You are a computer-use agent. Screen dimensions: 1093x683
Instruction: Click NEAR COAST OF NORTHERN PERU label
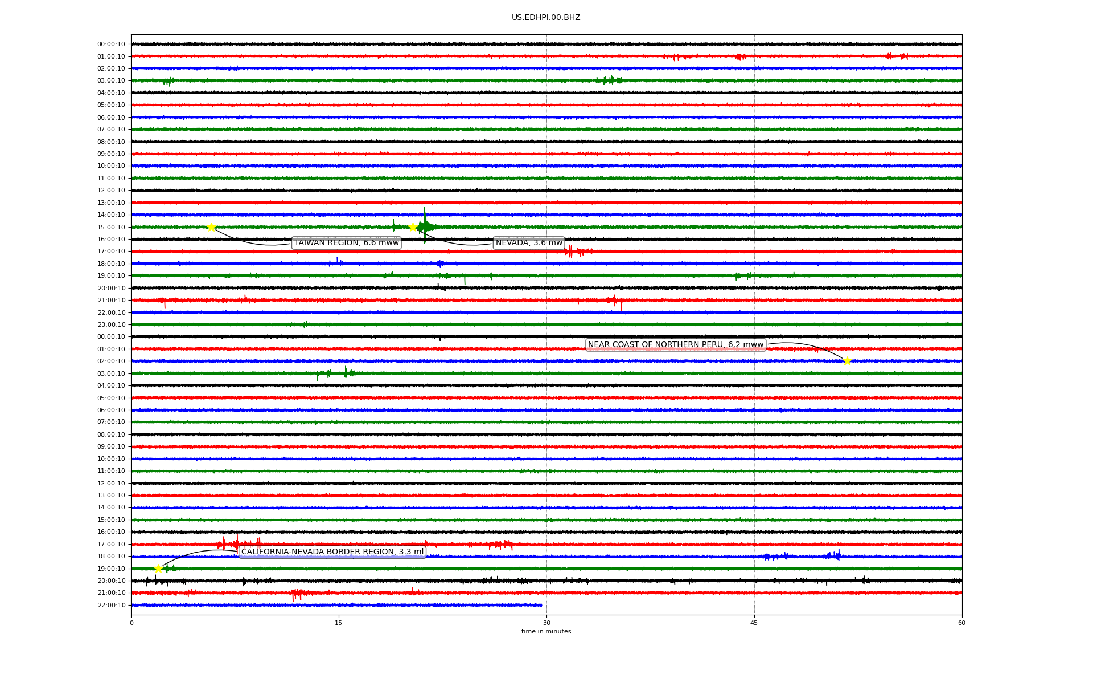pos(675,345)
